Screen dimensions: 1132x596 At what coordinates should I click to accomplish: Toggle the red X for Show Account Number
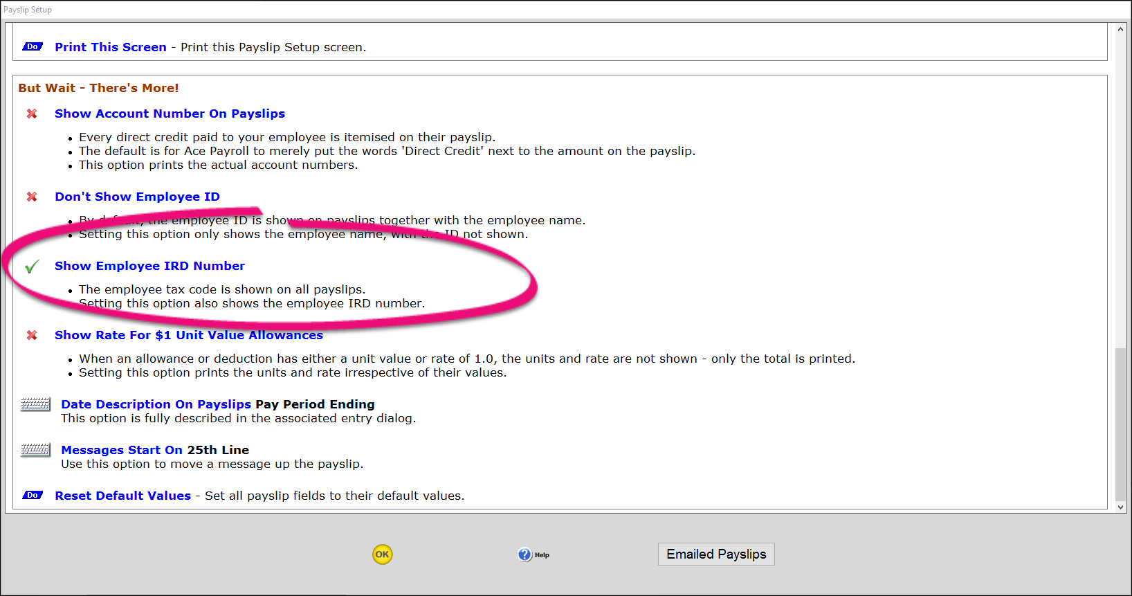tap(32, 114)
